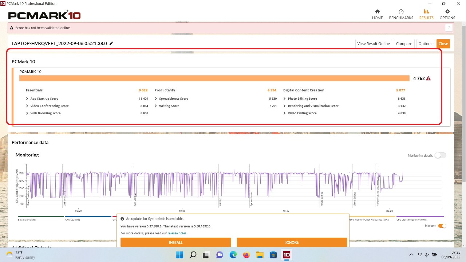This screenshot has width=466, height=262.
Task: Click the Digital Content Creation heading
Action: pyautogui.click(x=304, y=90)
